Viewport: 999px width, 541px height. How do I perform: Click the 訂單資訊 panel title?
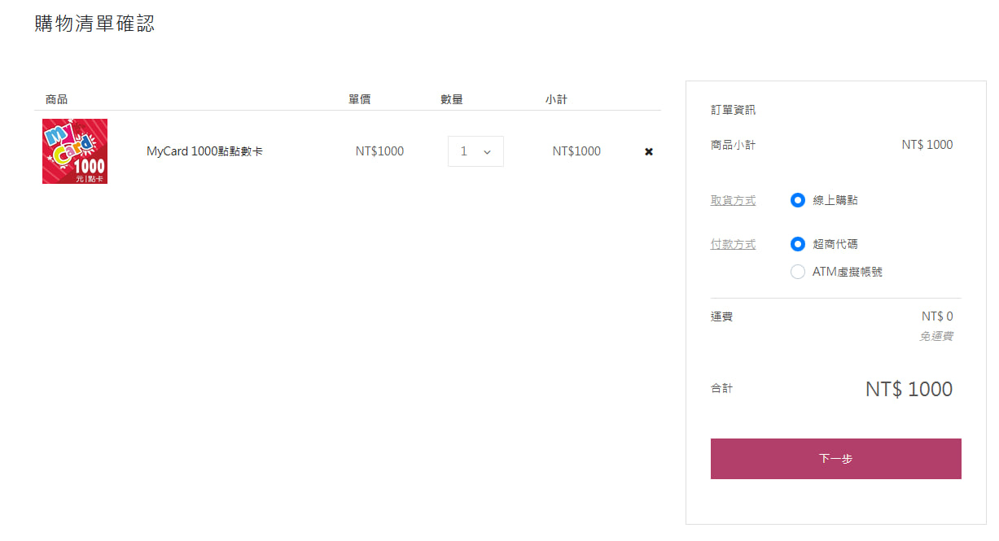click(x=733, y=110)
